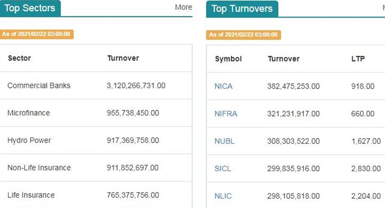Viewport: 385px width, 208px height.
Task: Select the Symbol column header
Action: (229, 59)
